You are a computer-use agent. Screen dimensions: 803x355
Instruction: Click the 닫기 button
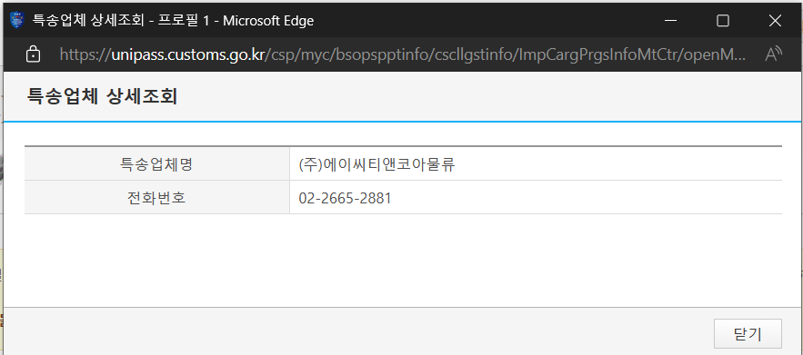pos(748,334)
